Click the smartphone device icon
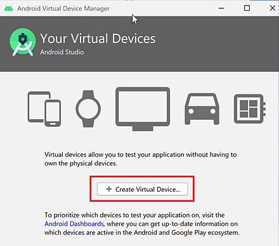 (53, 113)
